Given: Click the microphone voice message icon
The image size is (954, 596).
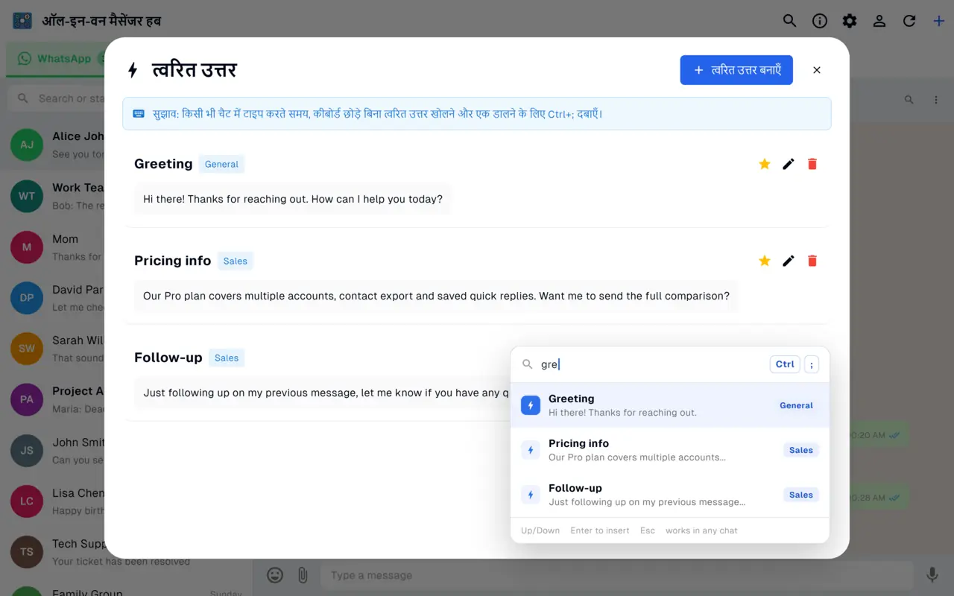Looking at the screenshot, I should (932, 575).
